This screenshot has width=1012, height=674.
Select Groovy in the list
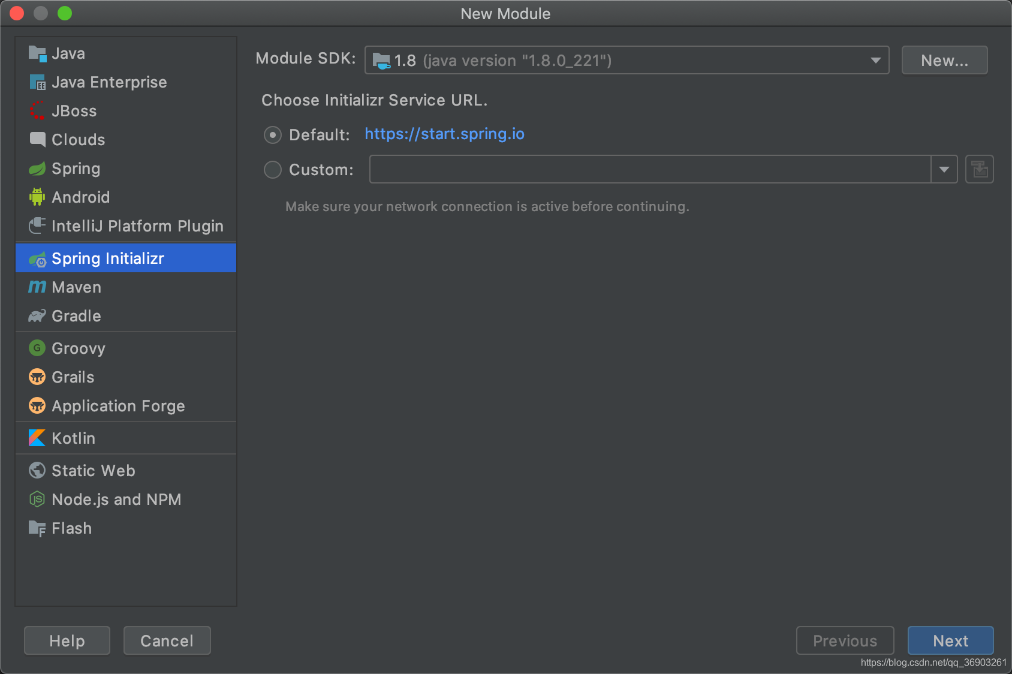click(126, 348)
